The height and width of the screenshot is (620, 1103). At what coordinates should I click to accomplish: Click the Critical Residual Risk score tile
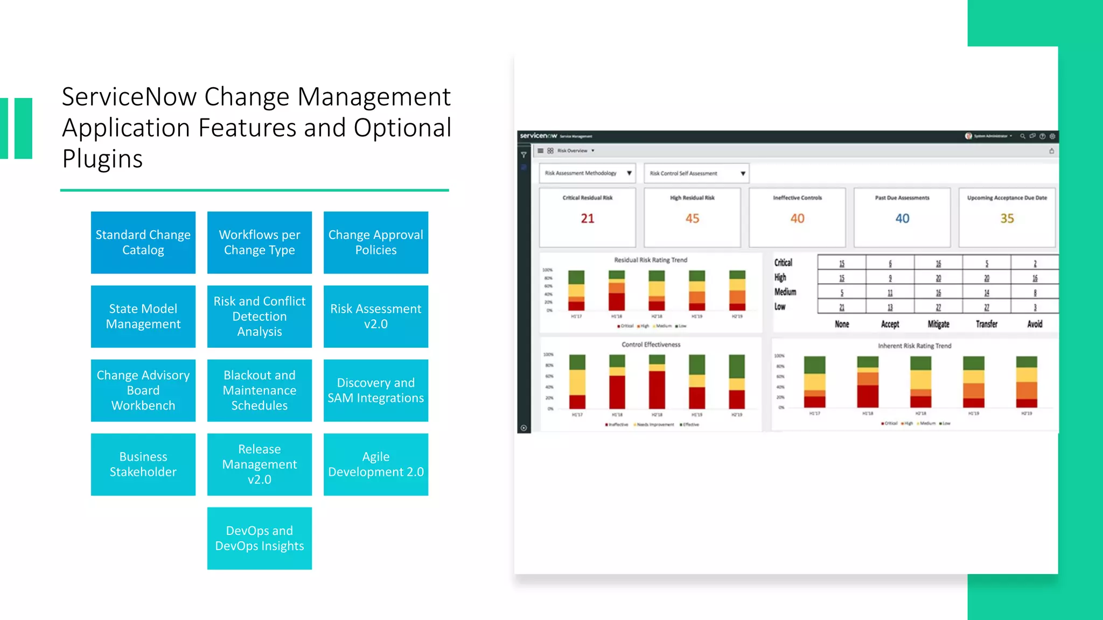[x=587, y=217]
